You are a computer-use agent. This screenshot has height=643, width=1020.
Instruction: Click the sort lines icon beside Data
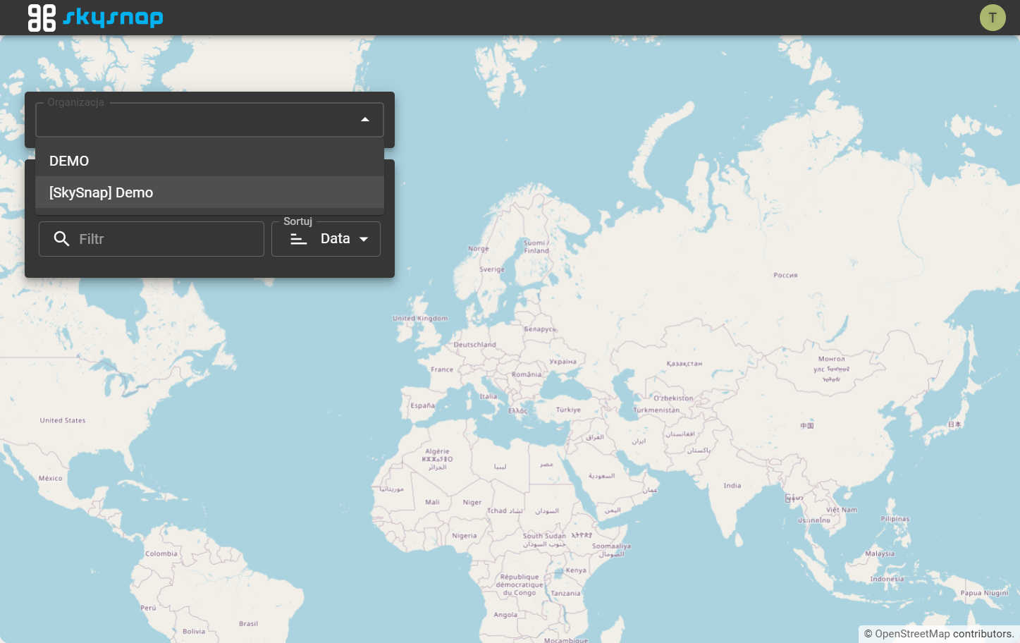(x=299, y=239)
